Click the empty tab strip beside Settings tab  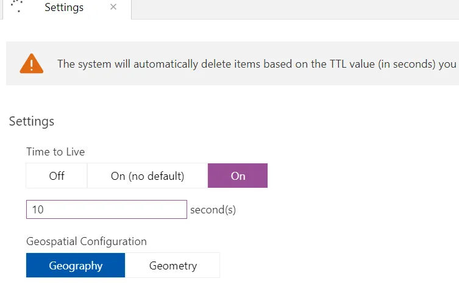(x=293, y=9)
